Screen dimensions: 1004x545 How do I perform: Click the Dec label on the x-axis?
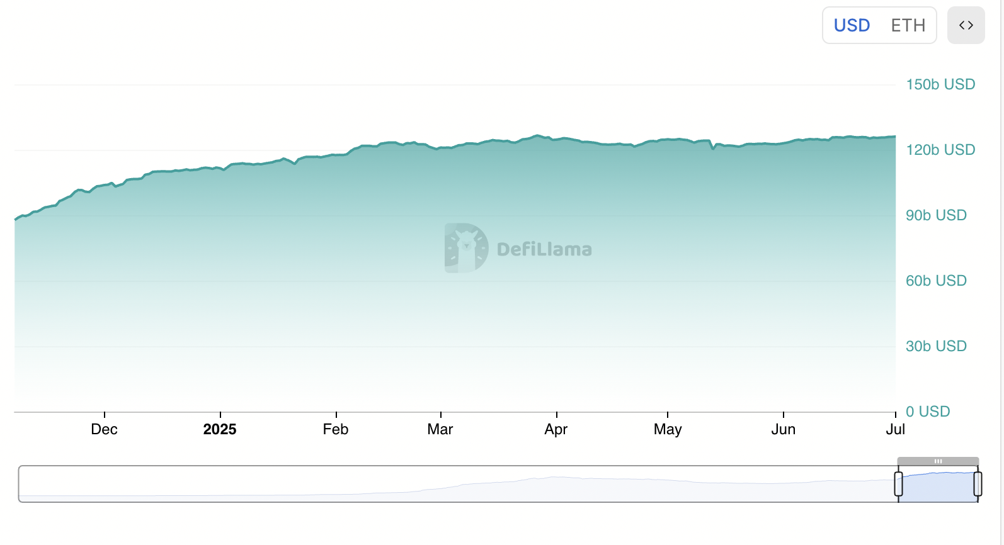[104, 429]
